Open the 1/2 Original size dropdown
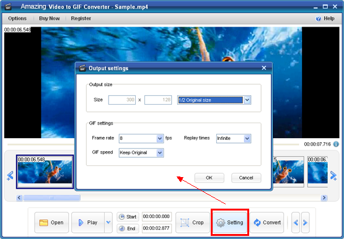 click(214, 100)
